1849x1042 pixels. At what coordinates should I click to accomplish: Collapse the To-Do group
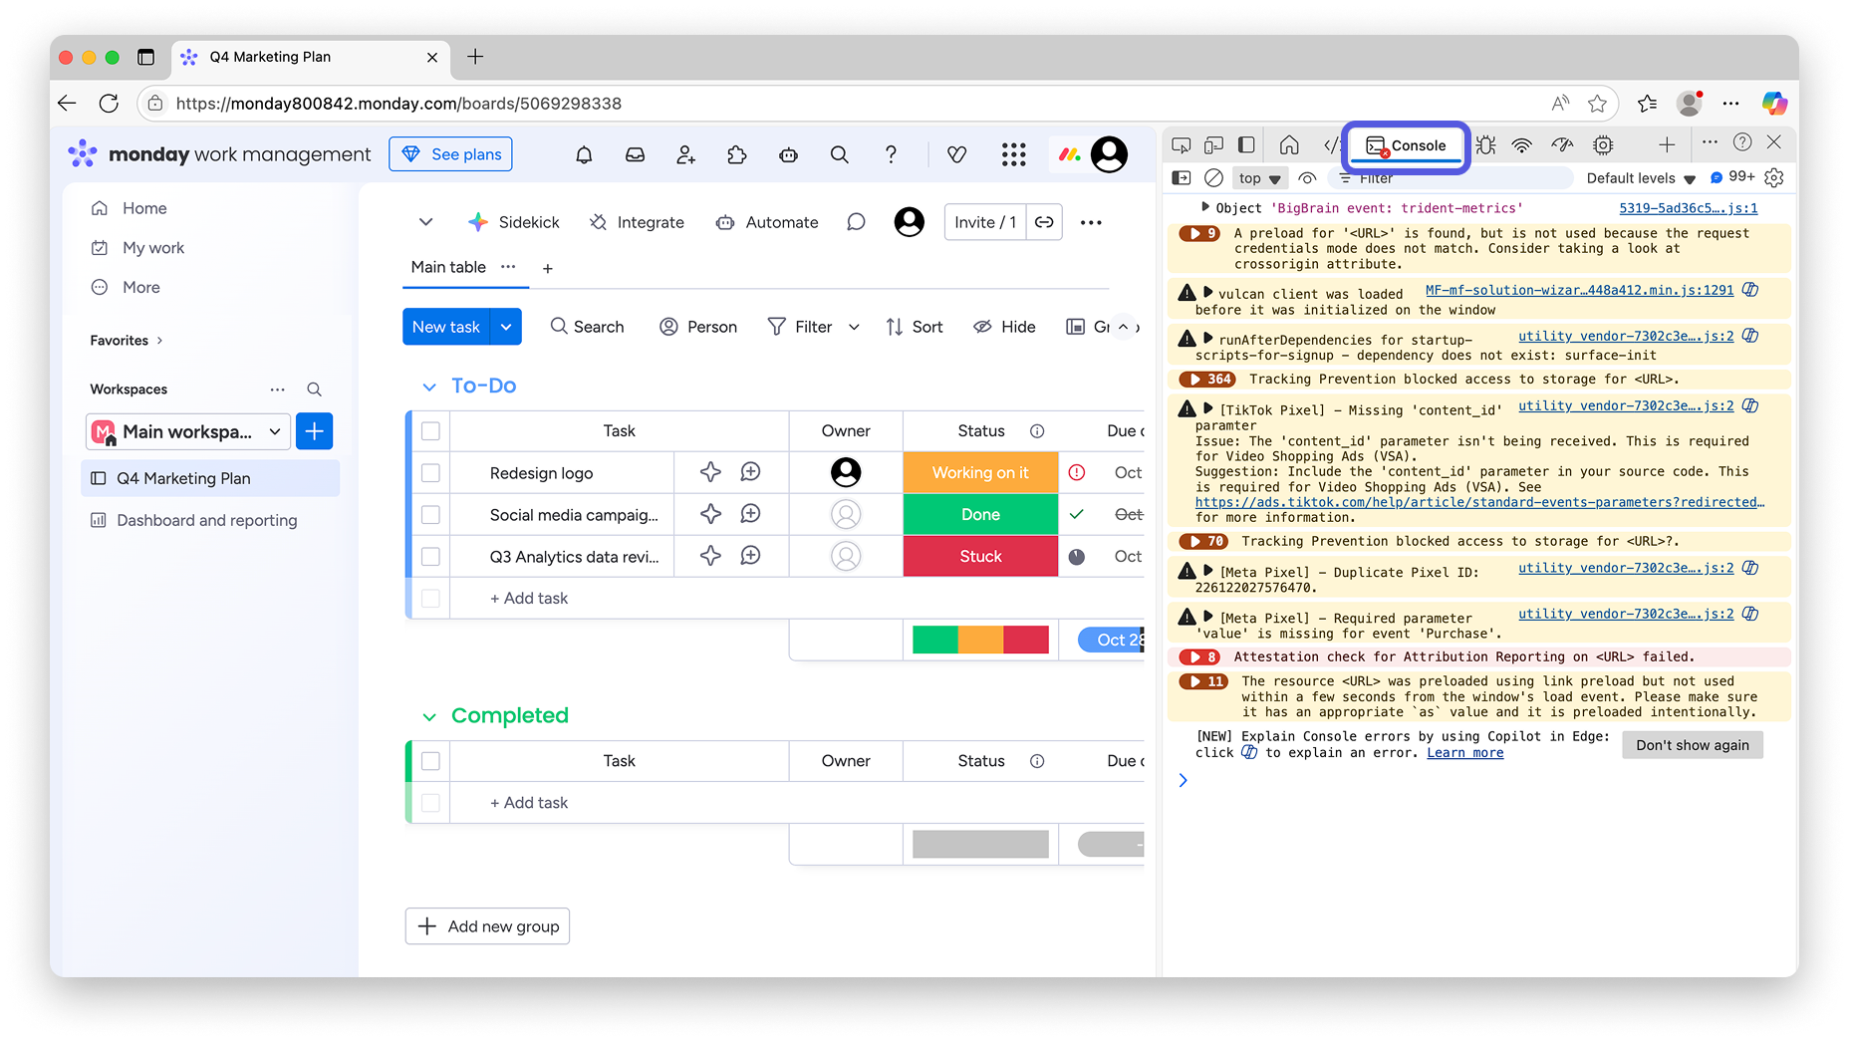coord(429,387)
